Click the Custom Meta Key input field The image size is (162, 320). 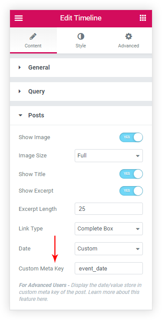click(109, 268)
